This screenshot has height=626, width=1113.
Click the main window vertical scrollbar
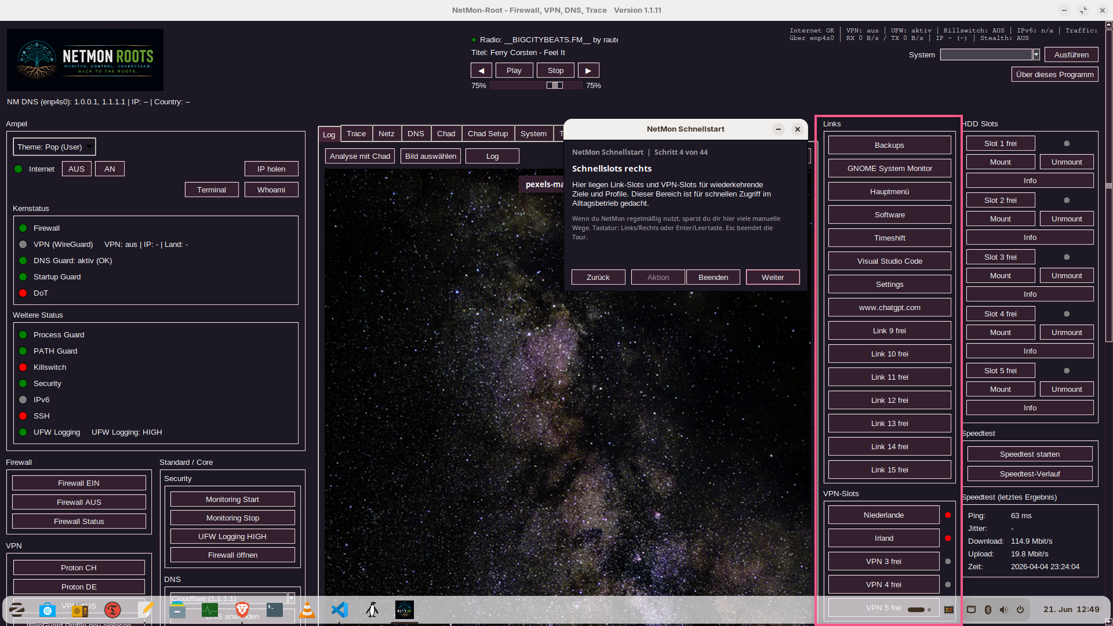1108,185
